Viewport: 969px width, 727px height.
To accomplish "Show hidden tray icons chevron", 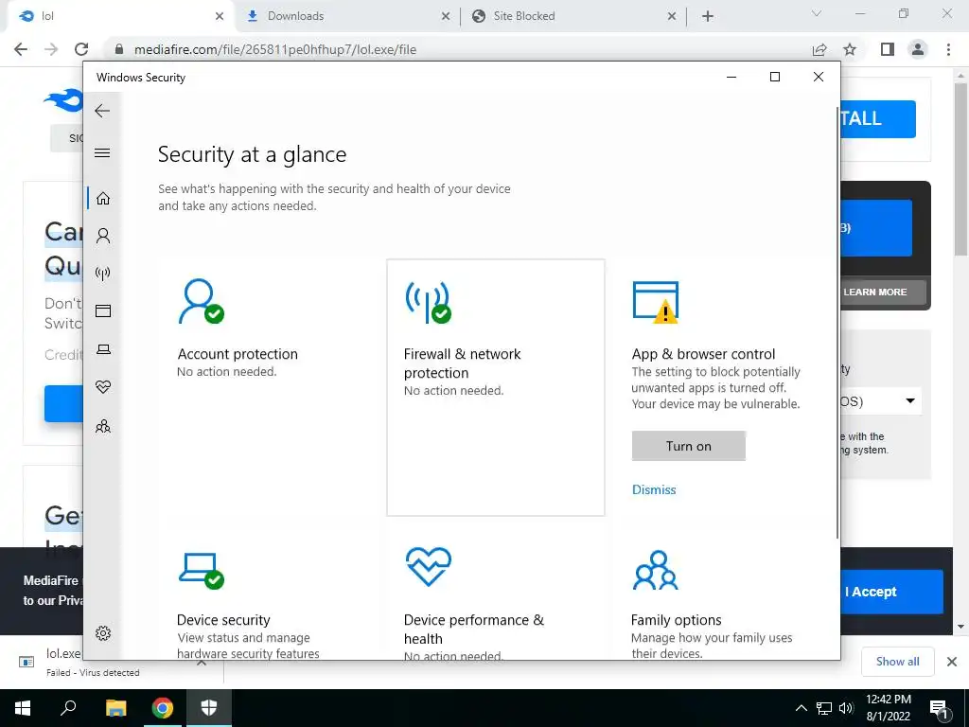I will (x=801, y=708).
